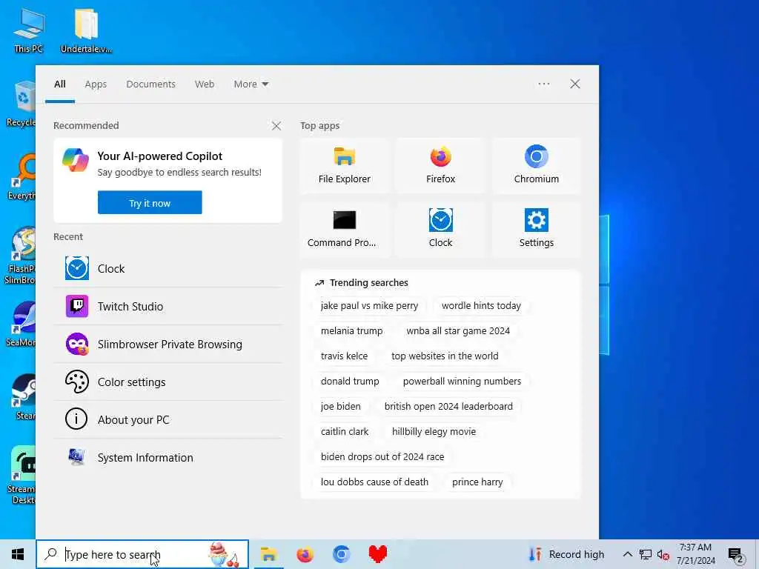The width and height of the screenshot is (759, 569).
Task: Search trending 'travis kelce'
Action: [x=344, y=356]
